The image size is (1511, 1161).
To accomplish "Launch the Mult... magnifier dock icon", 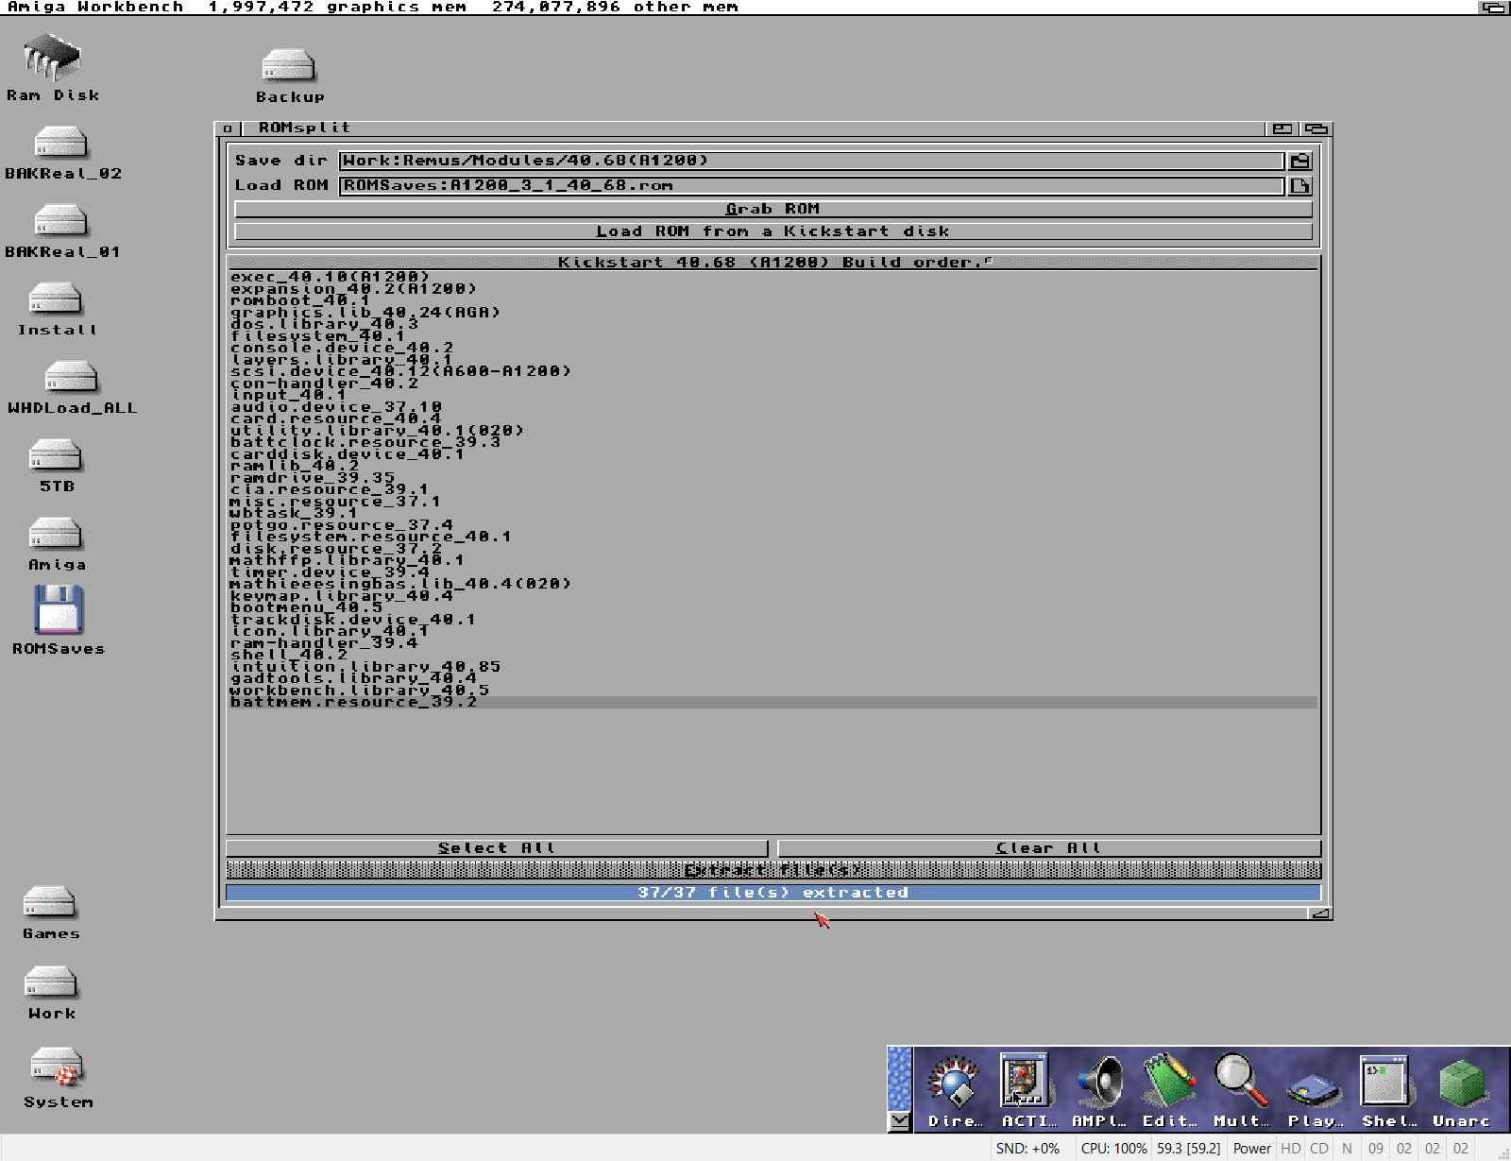I will (1241, 1090).
